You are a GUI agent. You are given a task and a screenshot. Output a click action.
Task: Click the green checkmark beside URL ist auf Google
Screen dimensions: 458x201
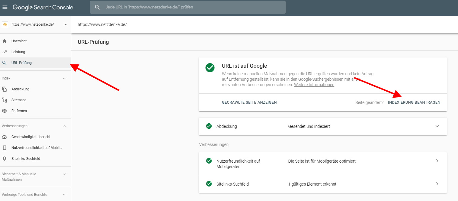(x=210, y=68)
